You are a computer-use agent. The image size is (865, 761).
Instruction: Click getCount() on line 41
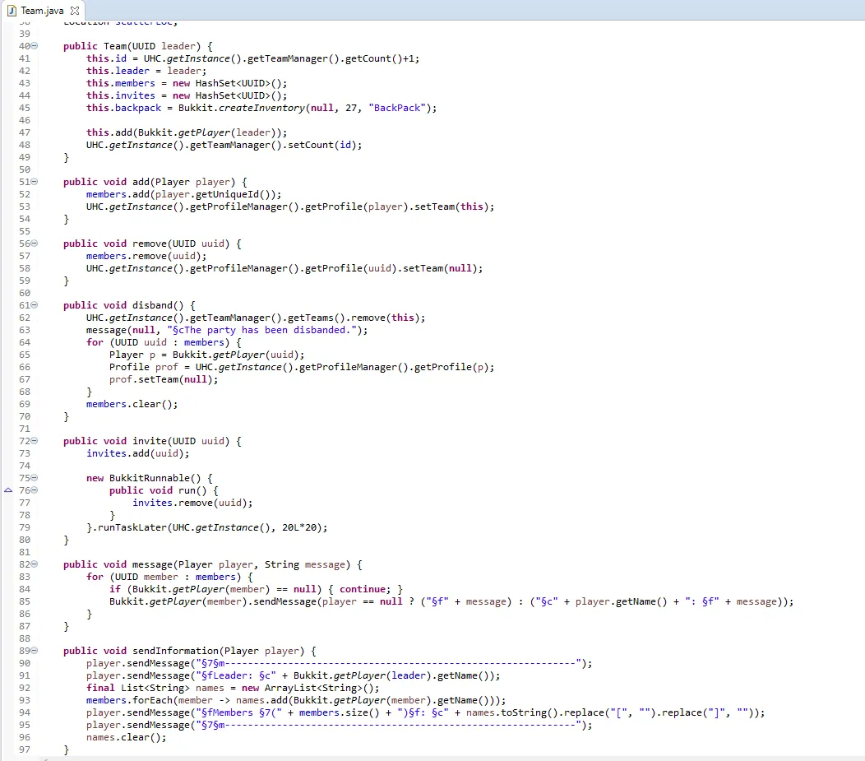(373, 58)
